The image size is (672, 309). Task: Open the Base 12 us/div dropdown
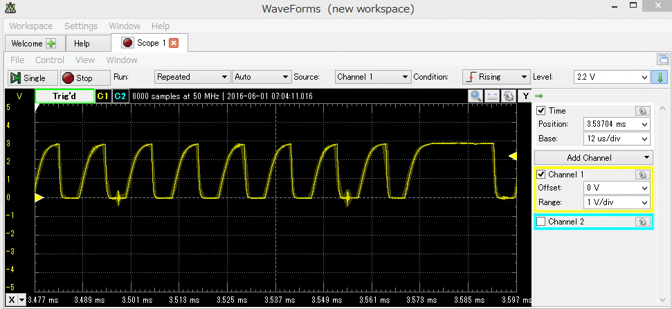tap(616, 139)
